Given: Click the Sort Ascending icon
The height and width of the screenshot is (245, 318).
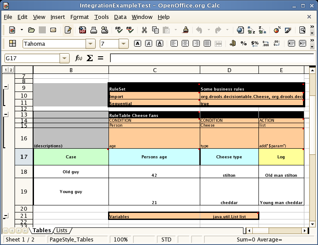Looking at the screenshot, I should 251,30.
